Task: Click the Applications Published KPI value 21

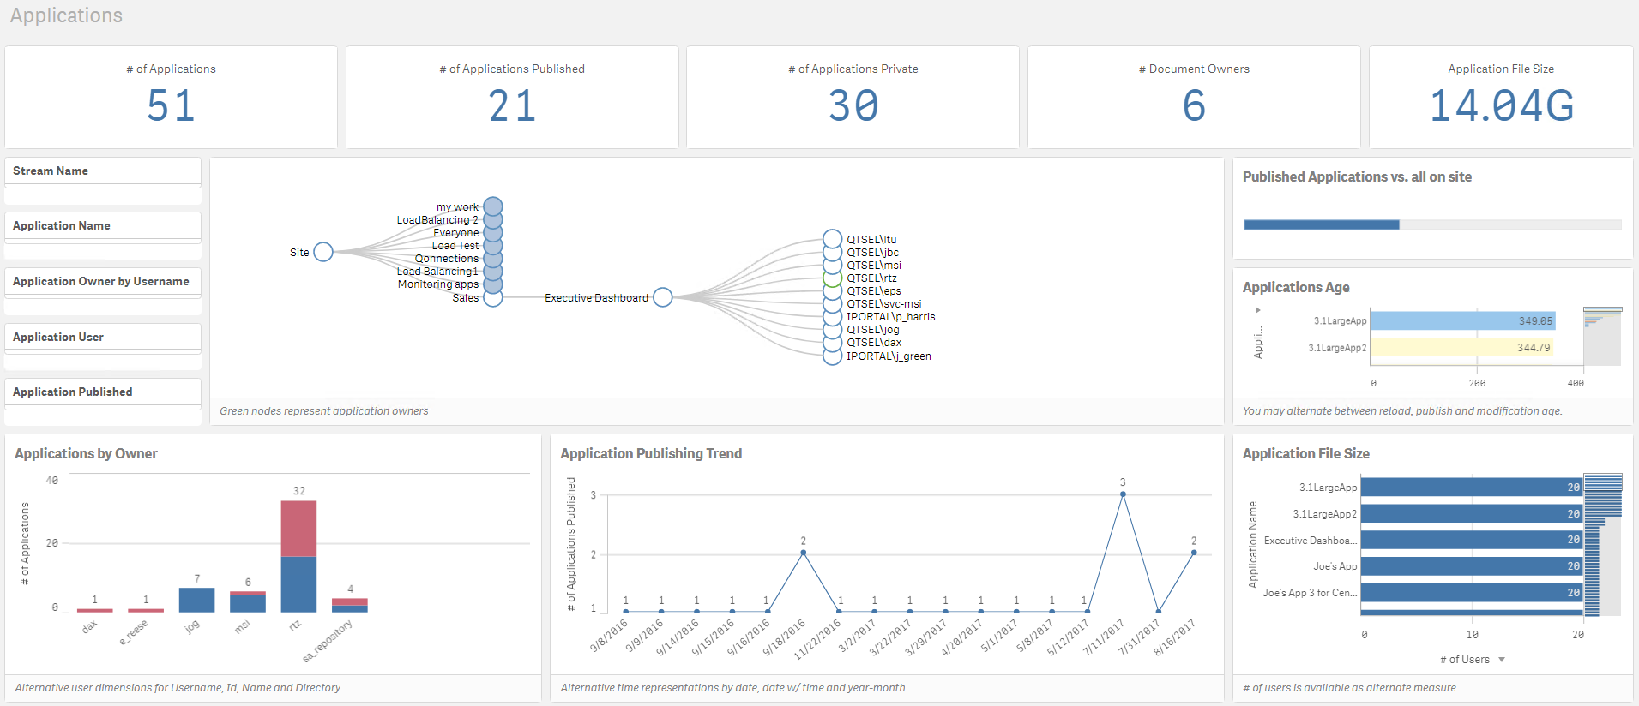Action: [x=512, y=106]
